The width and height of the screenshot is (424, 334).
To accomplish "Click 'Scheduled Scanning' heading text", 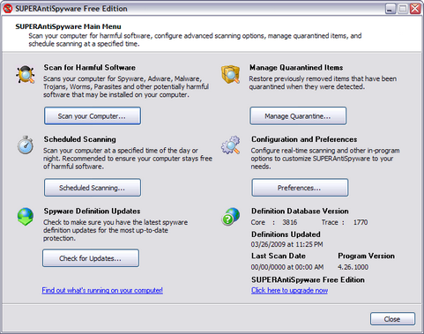I will 80,139.
